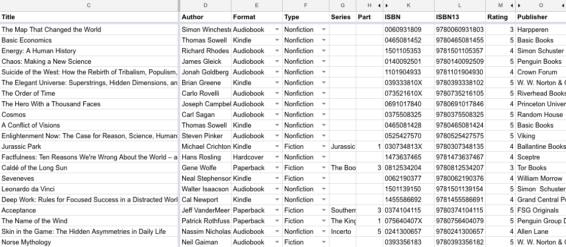Click the Rating header cell
This screenshot has width=566, height=247.
(501, 17)
